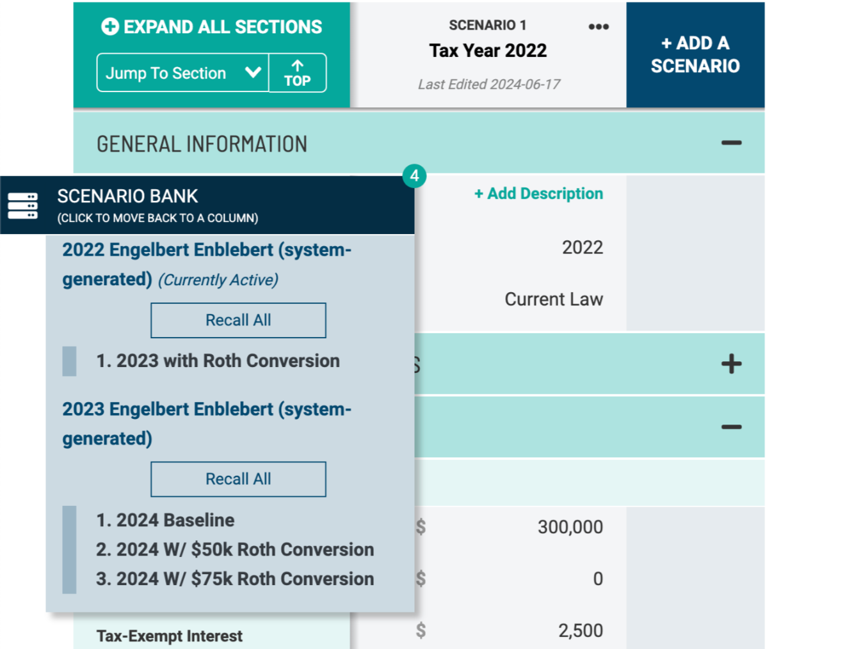
Task: Click the Scenario Bank header title
Action: [128, 196]
